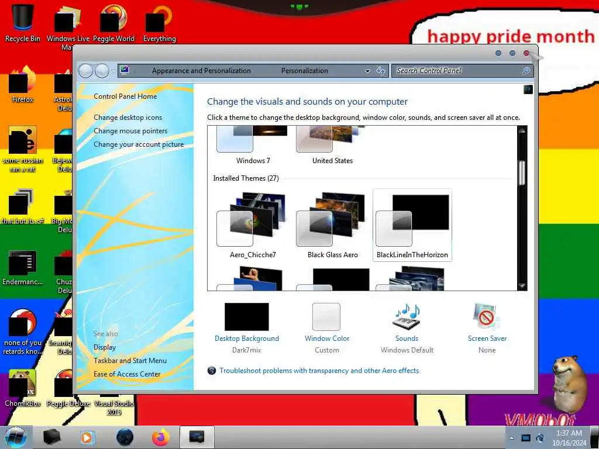Click Appearance and Personalization breadcrumb

coord(201,71)
